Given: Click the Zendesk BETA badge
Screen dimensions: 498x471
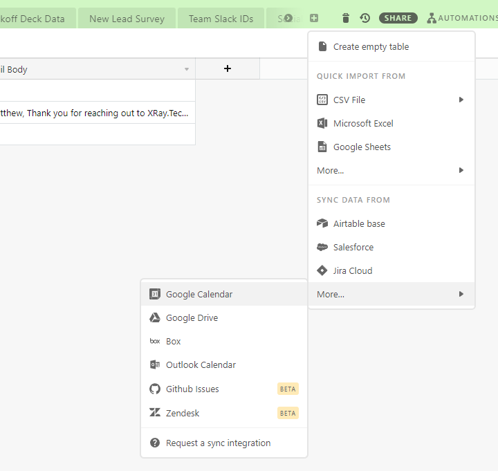Looking at the screenshot, I should pos(288,413).
